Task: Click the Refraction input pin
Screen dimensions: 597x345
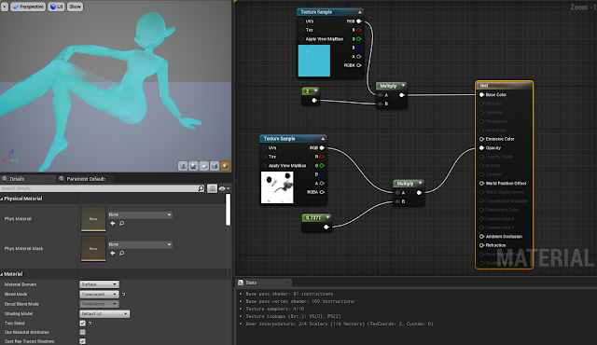Action: tap(481, 245)
